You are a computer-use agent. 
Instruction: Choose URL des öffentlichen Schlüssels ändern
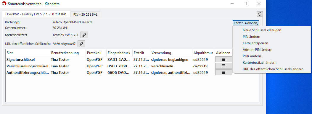[x=273, y=69]
